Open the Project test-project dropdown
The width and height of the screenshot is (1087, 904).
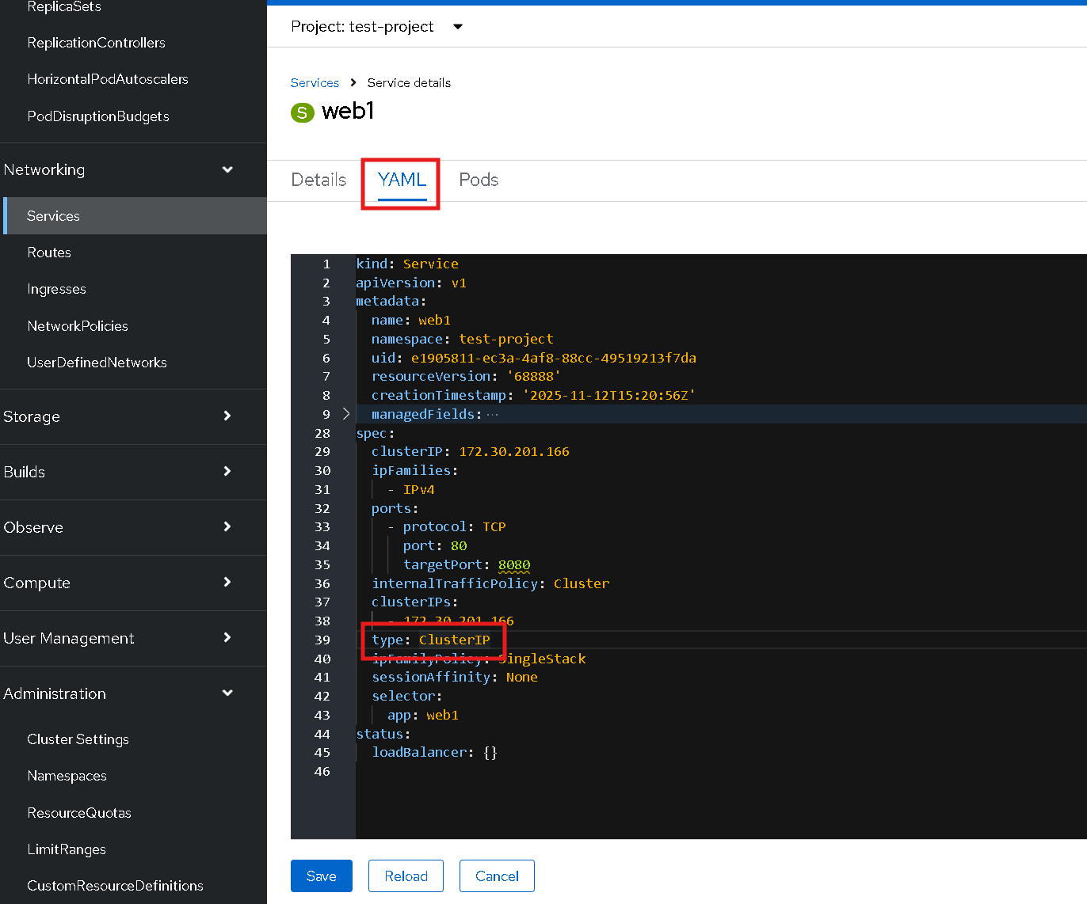pos(377,27)
